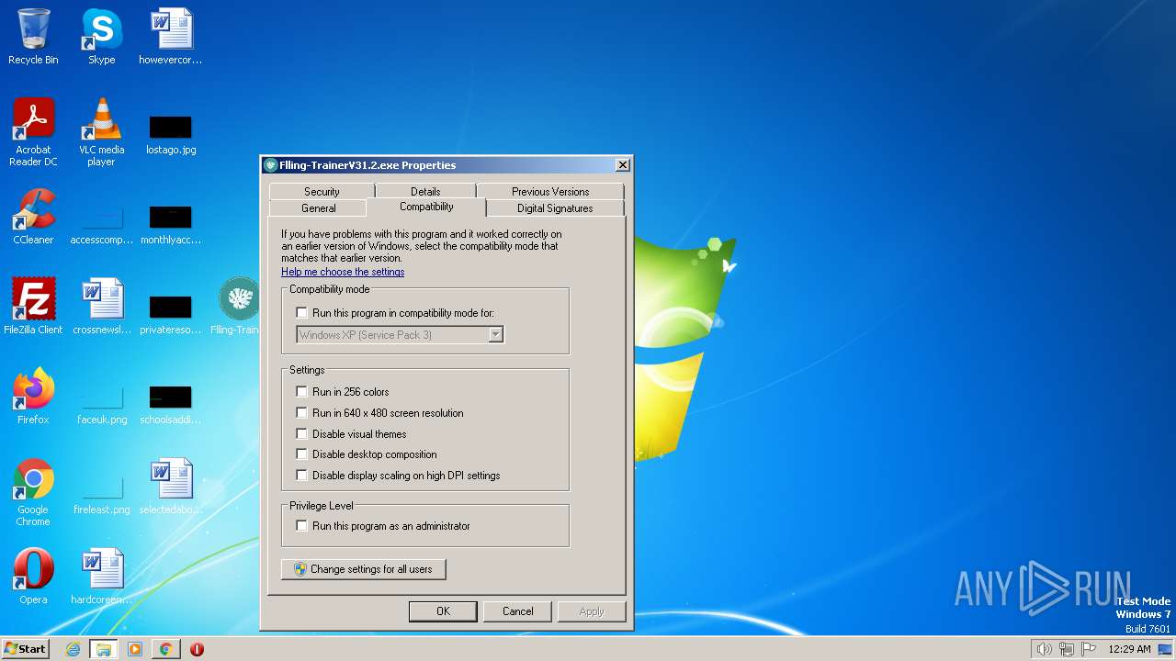This screenshot has height=661, width=1176.
Task: Open Windows Media Player taskbar icon
Action: (135, 649)
